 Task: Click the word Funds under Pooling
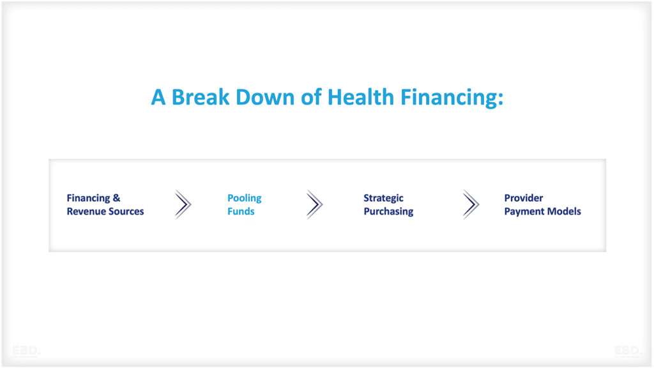tap(241, 211)
